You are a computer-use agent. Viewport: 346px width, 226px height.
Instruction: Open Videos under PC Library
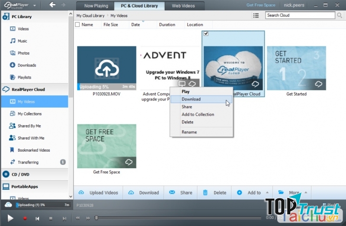click(23, 29)
